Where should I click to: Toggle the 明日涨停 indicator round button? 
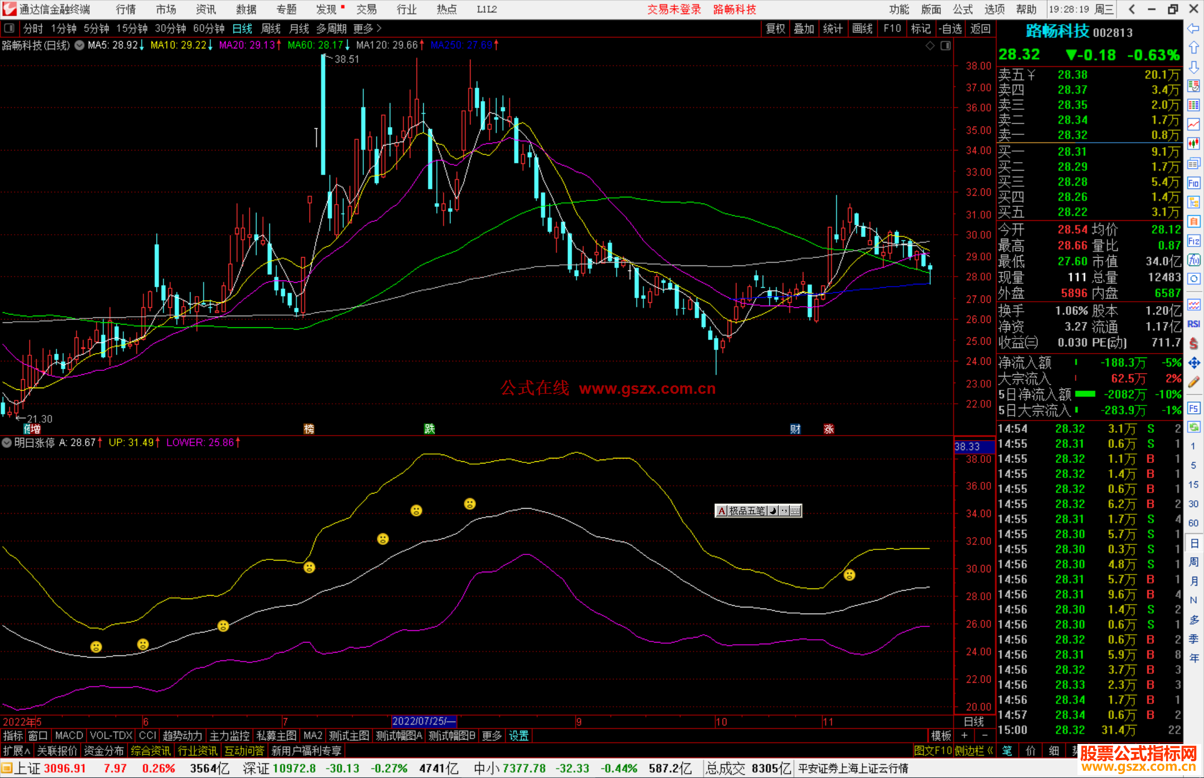point(7,443)
